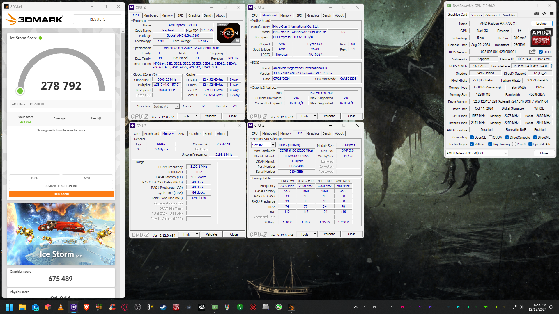
Task: Click the Lookup button in GPU-Z
Action: (x=541, y=24)
